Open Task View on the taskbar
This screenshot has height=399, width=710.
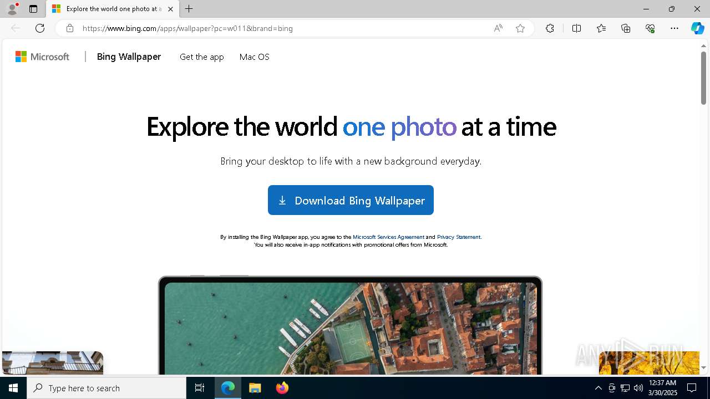tap(200, 388)
